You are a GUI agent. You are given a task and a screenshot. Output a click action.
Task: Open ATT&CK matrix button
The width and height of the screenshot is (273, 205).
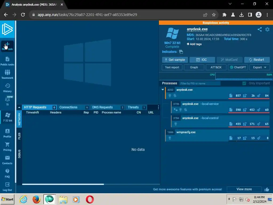216,67
